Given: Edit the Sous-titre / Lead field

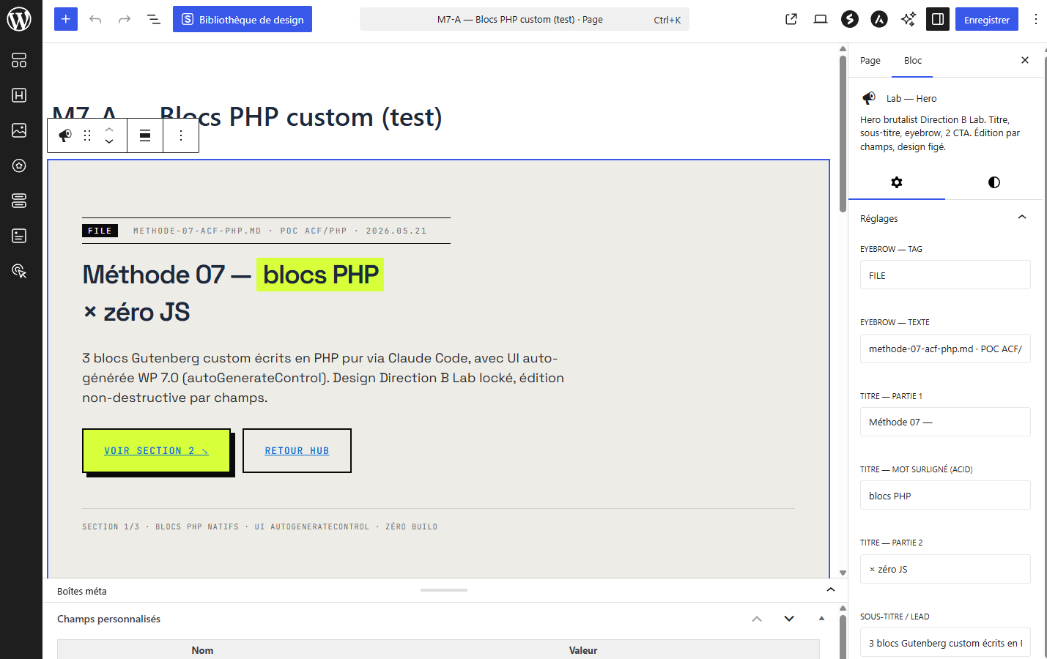Looking at the screenshot, I should point(945,643).
